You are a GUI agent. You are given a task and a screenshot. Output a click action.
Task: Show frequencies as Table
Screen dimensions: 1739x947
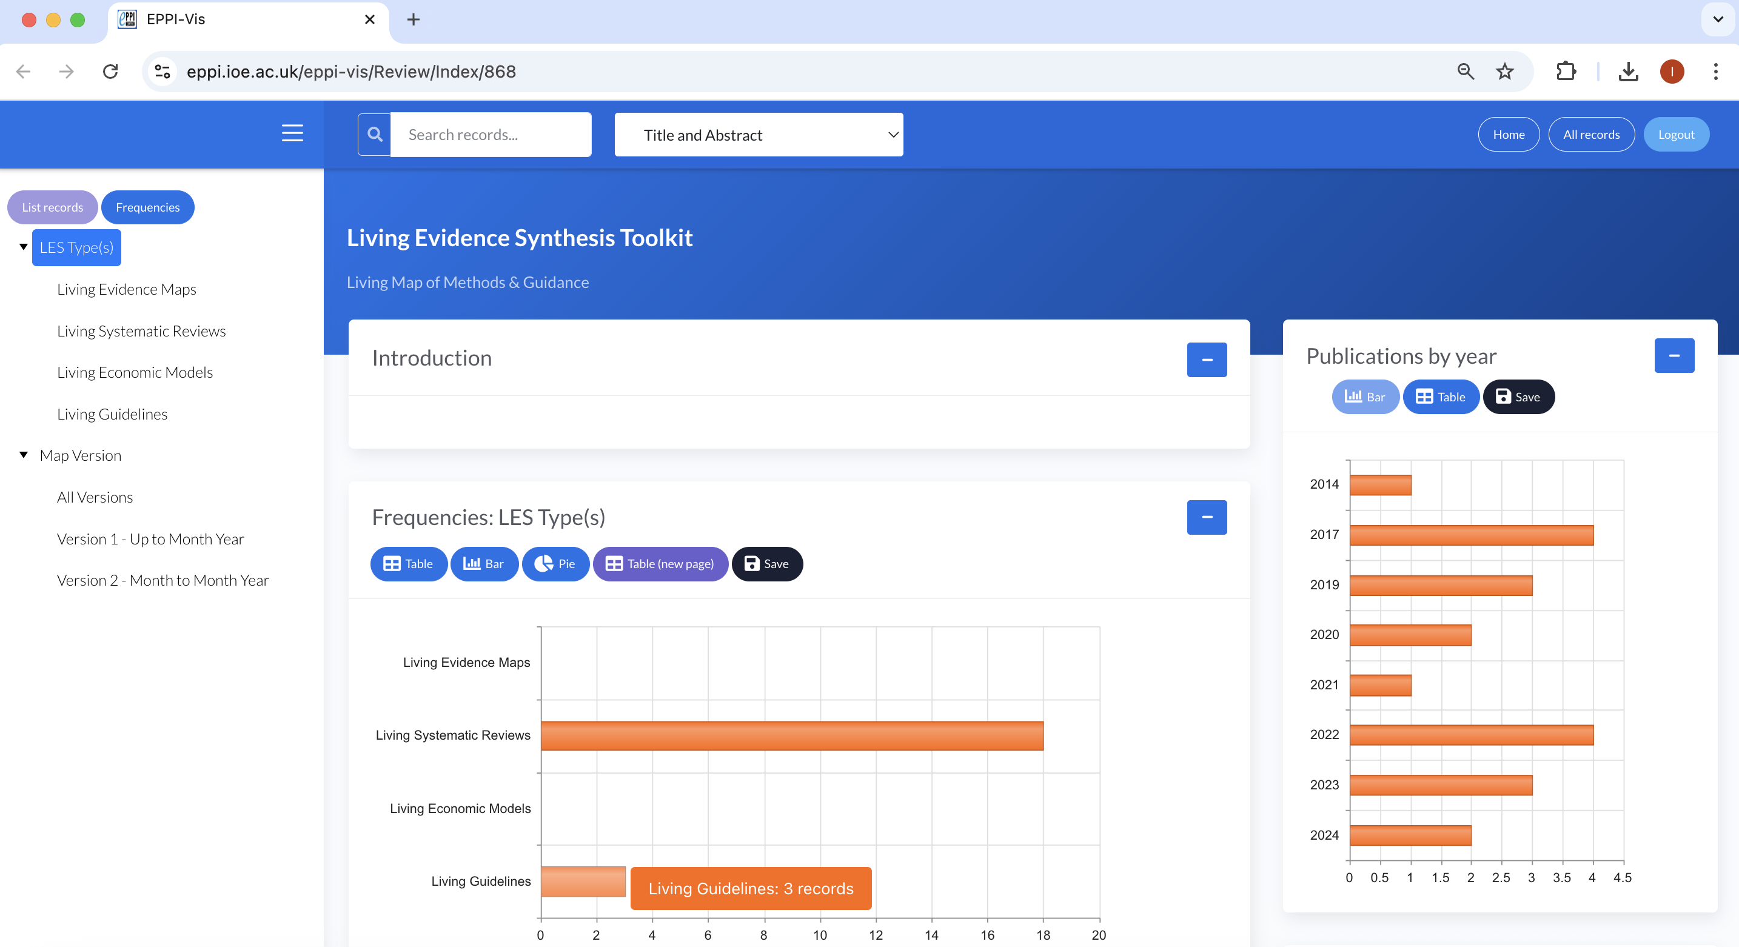pos(409,564)
